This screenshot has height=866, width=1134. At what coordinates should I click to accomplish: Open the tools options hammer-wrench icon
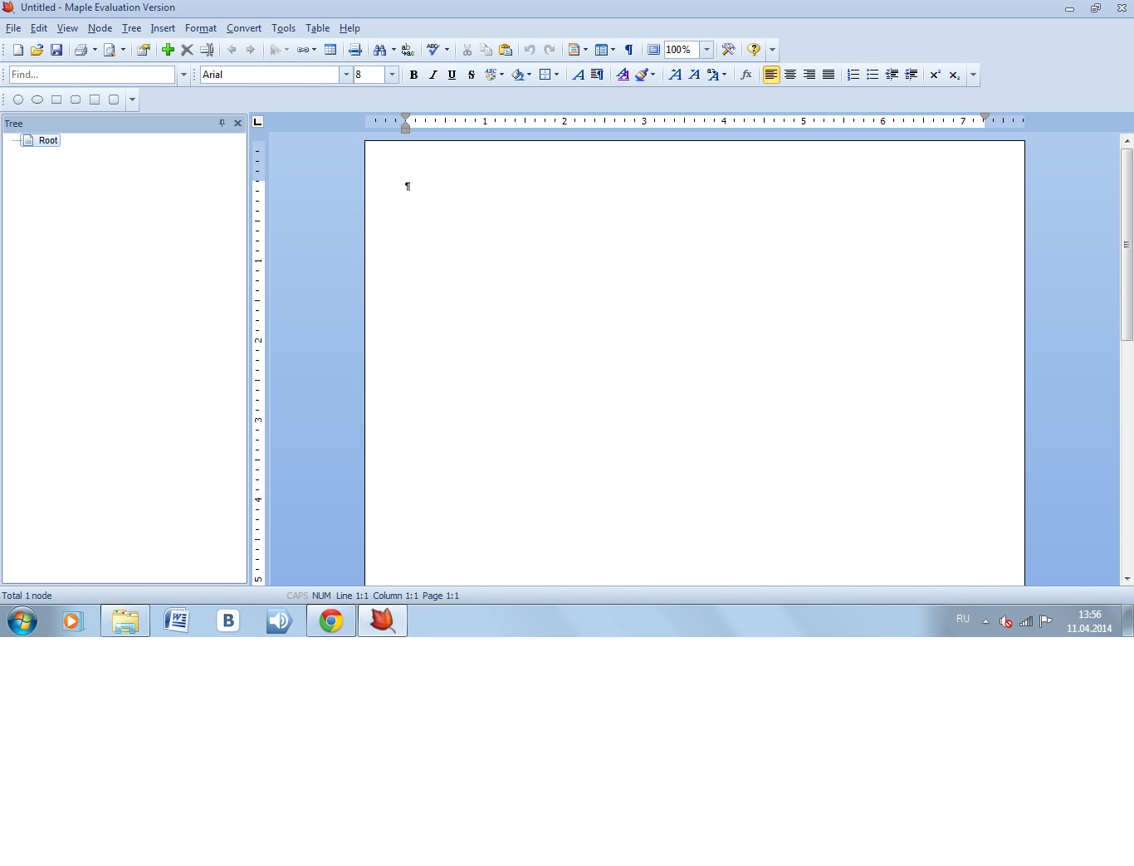point(728,50)
